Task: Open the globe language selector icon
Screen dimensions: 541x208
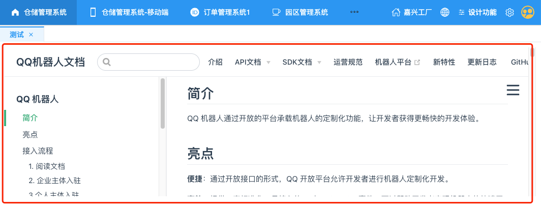Action: pos(445,12)
